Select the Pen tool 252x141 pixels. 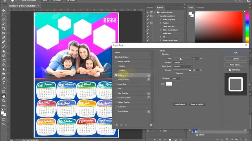(4, 78)
